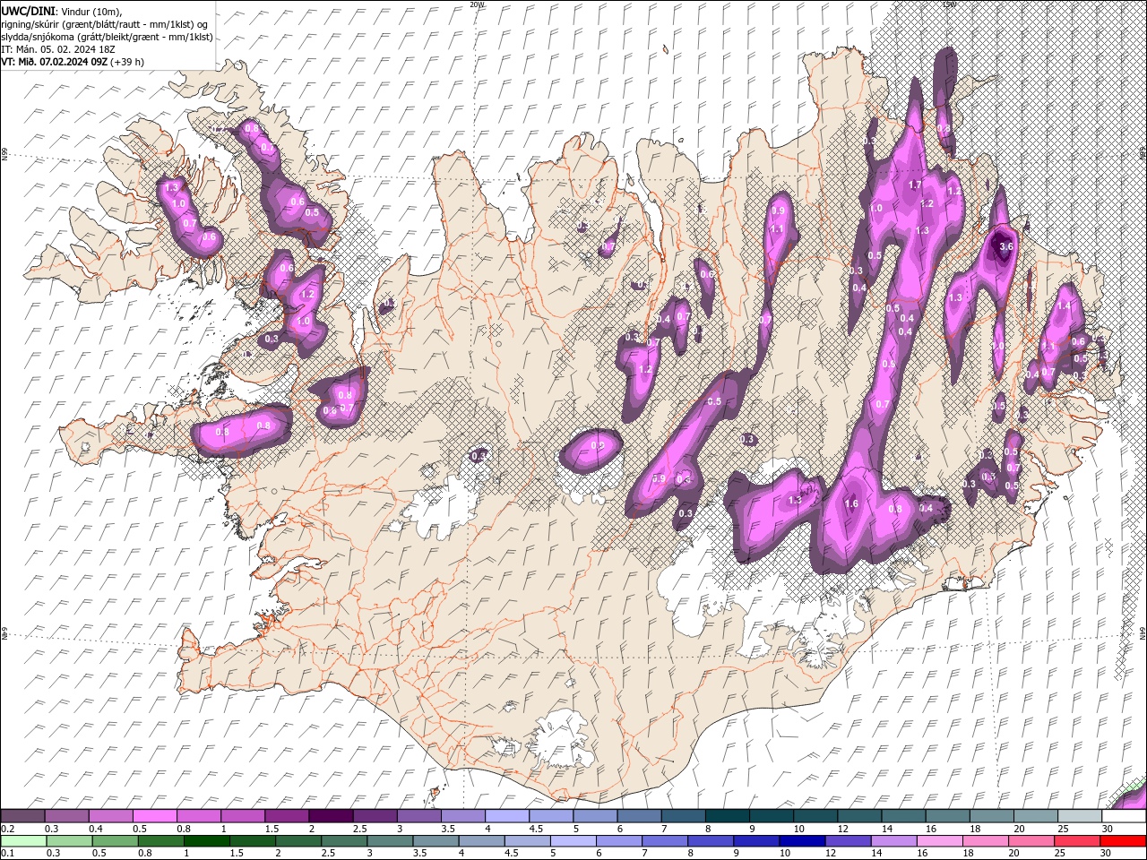
Task: Select the darkest green 1–1.5 rain scale swatch
Action: click(206, 840)
